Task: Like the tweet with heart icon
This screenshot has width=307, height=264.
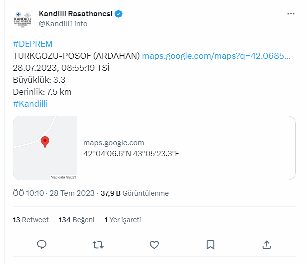Action: tap(154, 245)
